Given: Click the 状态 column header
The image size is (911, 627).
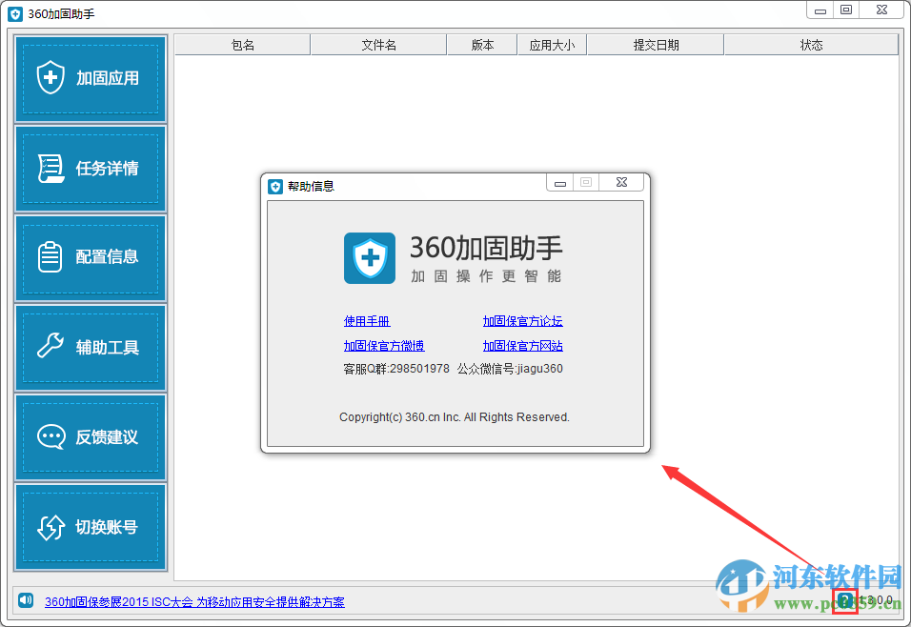Looking at the screenshot, I should [x=811, y=44].
